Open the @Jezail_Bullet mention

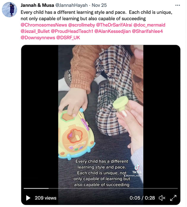(x=35, y=31)
